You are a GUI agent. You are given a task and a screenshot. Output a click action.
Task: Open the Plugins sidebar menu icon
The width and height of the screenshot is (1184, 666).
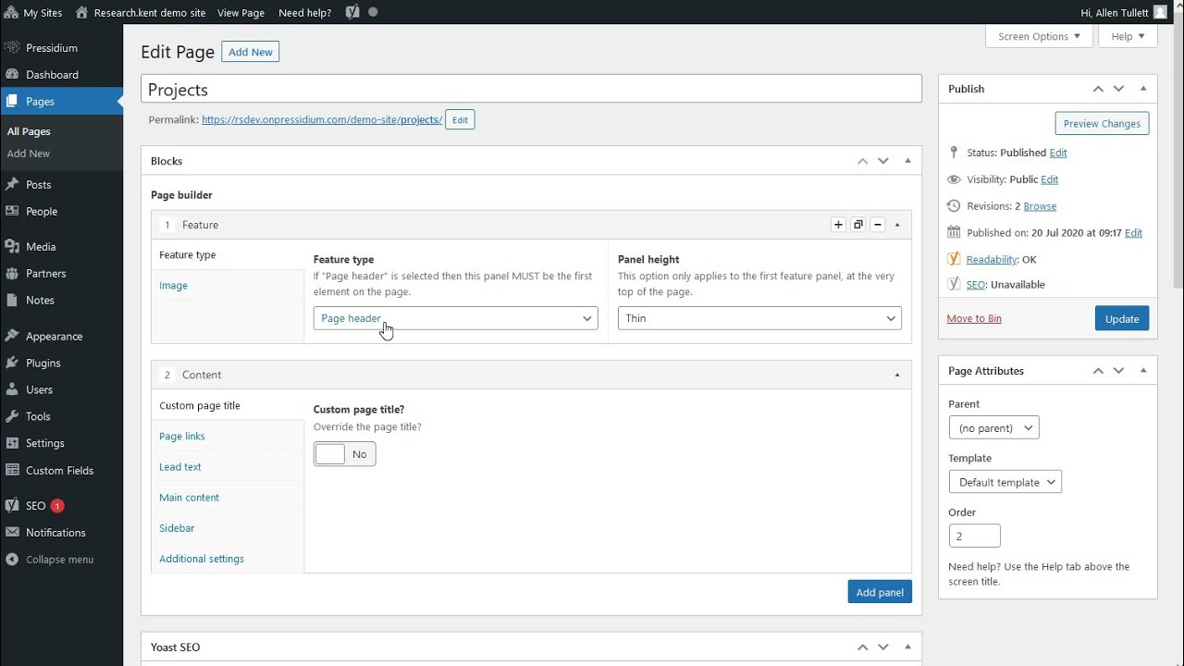coord(12,363)
